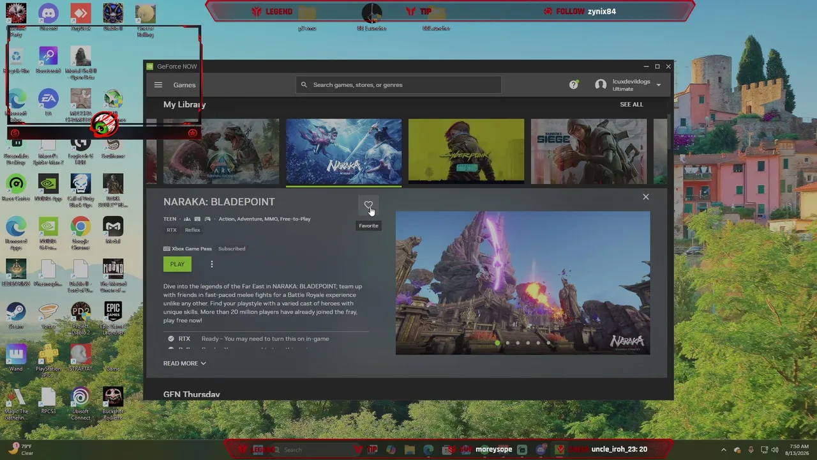The height and width of the screenshot is (460, 817).
Task: Open the three-dot more options menu
Action: tap(212, 264)
